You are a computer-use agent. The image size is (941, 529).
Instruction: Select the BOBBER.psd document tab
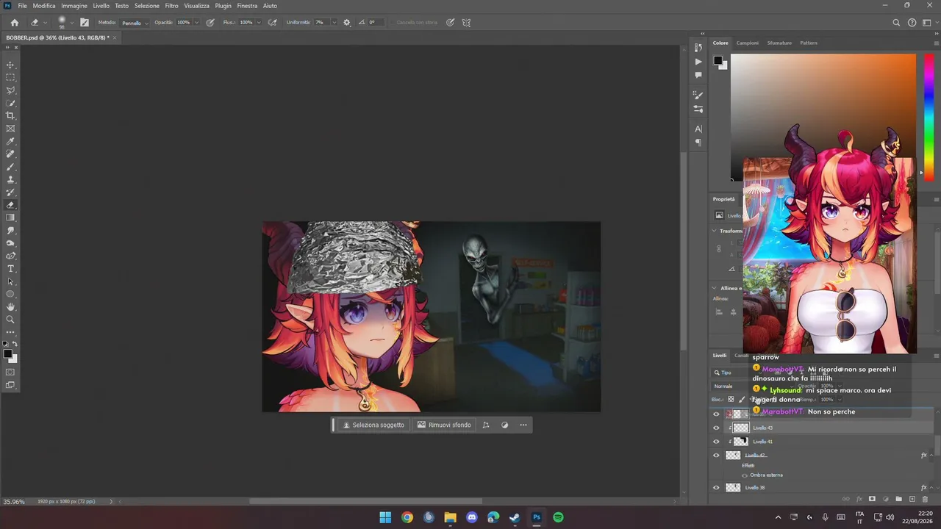[x=57, y=37]
